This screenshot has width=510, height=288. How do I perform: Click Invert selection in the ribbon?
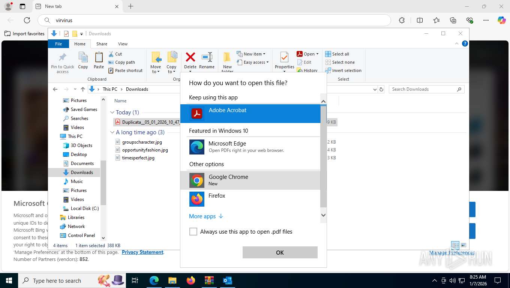tap(343, 70)
